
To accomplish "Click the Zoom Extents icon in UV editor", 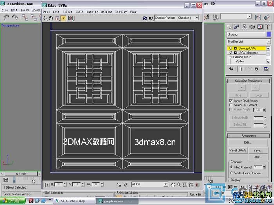I will point(191,185).
